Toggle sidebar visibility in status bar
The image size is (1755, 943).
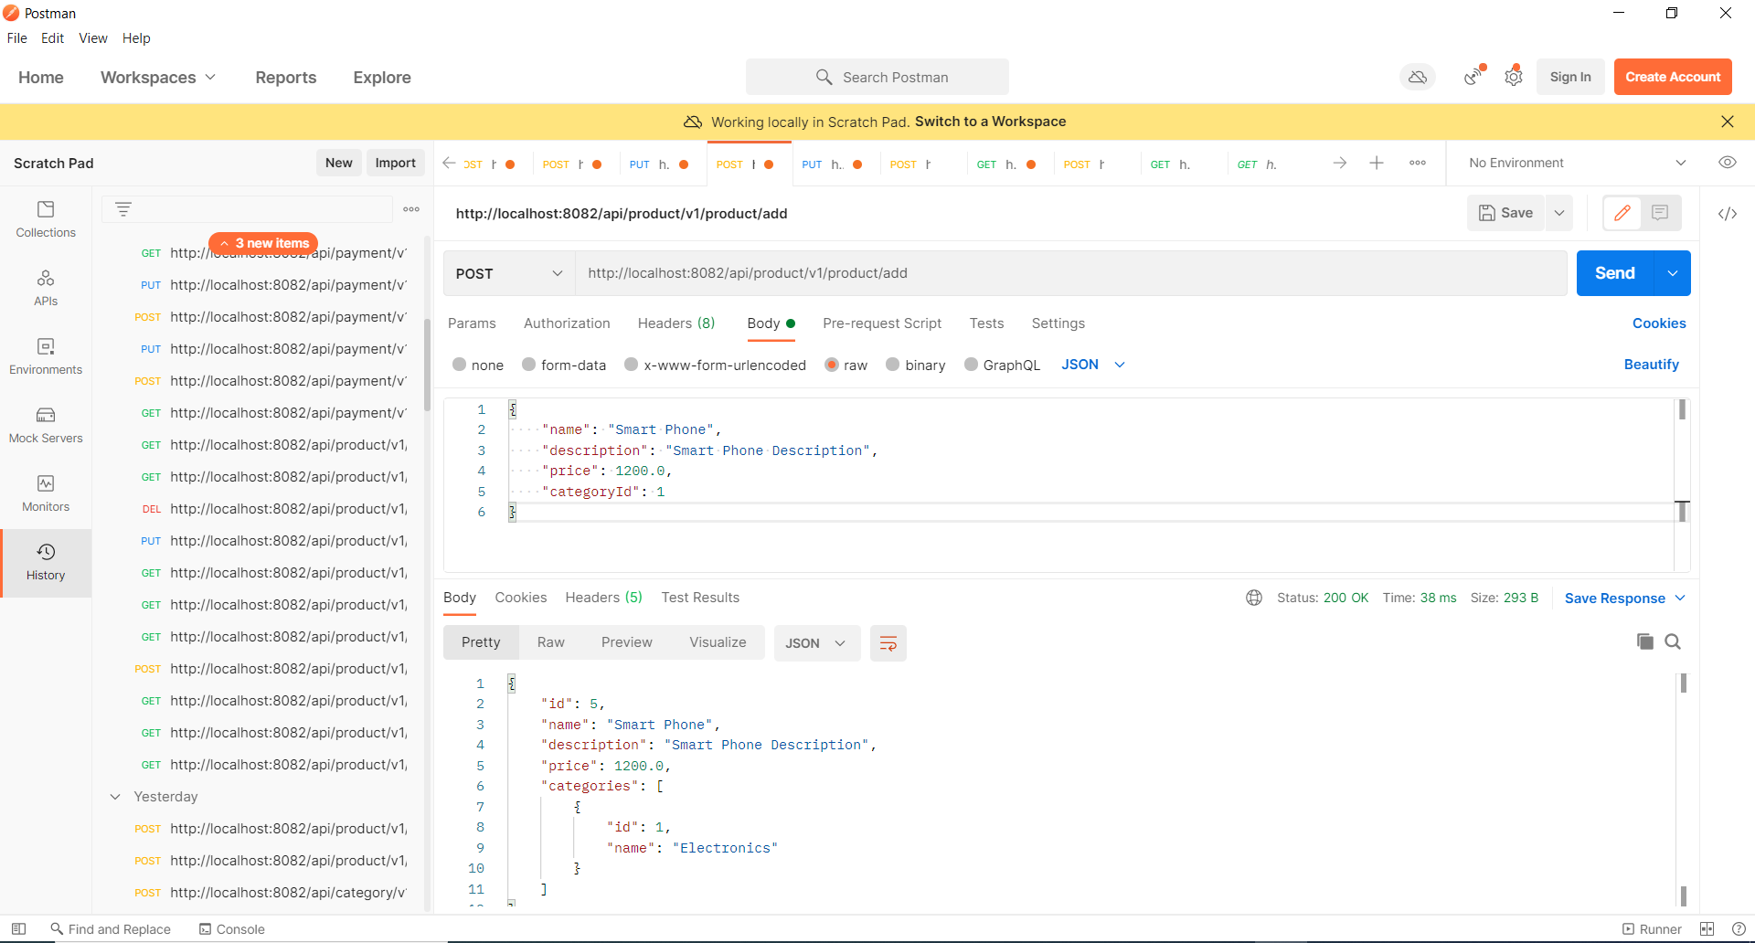18,929
